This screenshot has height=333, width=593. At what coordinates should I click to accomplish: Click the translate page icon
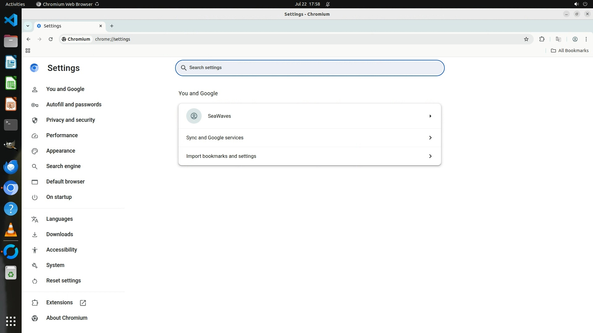(x=558, y=39)
